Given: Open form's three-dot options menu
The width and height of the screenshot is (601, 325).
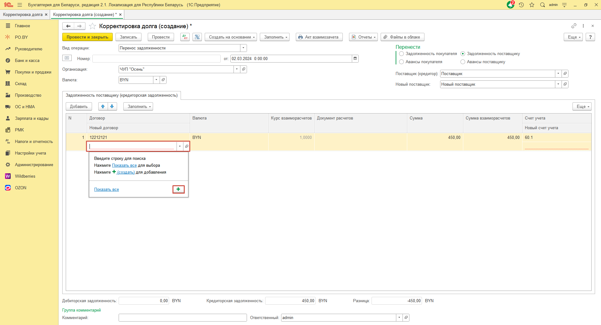Looking at the screenshot, I should pyautogui.click(x=583, y=26).
